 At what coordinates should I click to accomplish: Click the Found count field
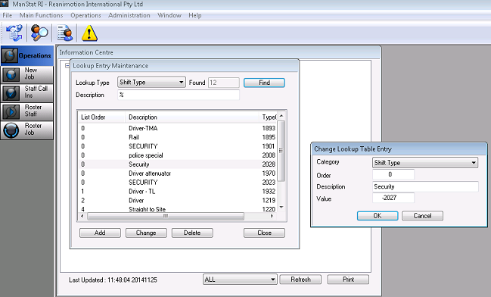tap(224, 83)
